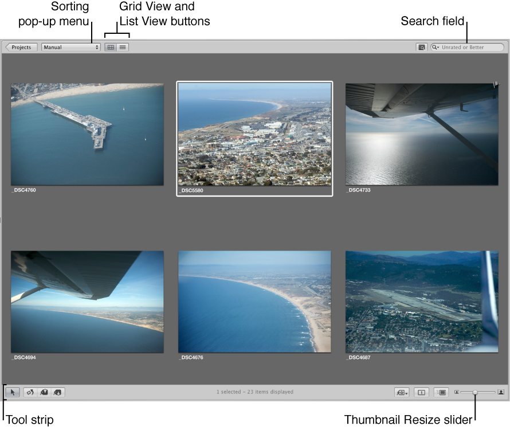Toggle the filter HUD button near search
The width and height of the screenshot is (510, 430).
422,47
